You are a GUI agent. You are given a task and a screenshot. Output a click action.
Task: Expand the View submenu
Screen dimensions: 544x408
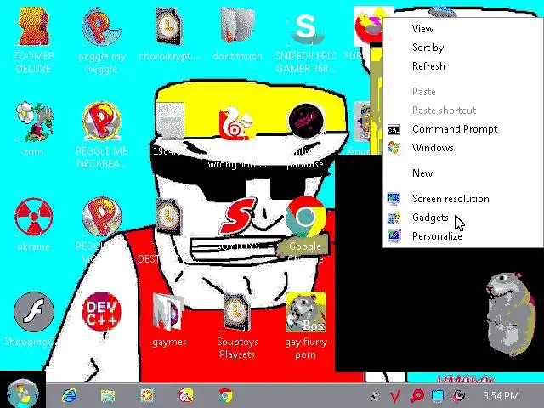(x=462, y=28)
